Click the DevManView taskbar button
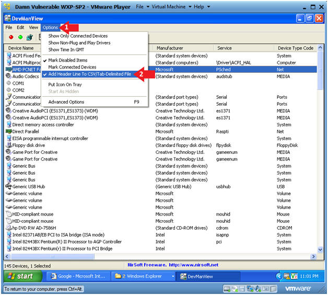Screen dimensions: 328x295 (x=208, y=276)
